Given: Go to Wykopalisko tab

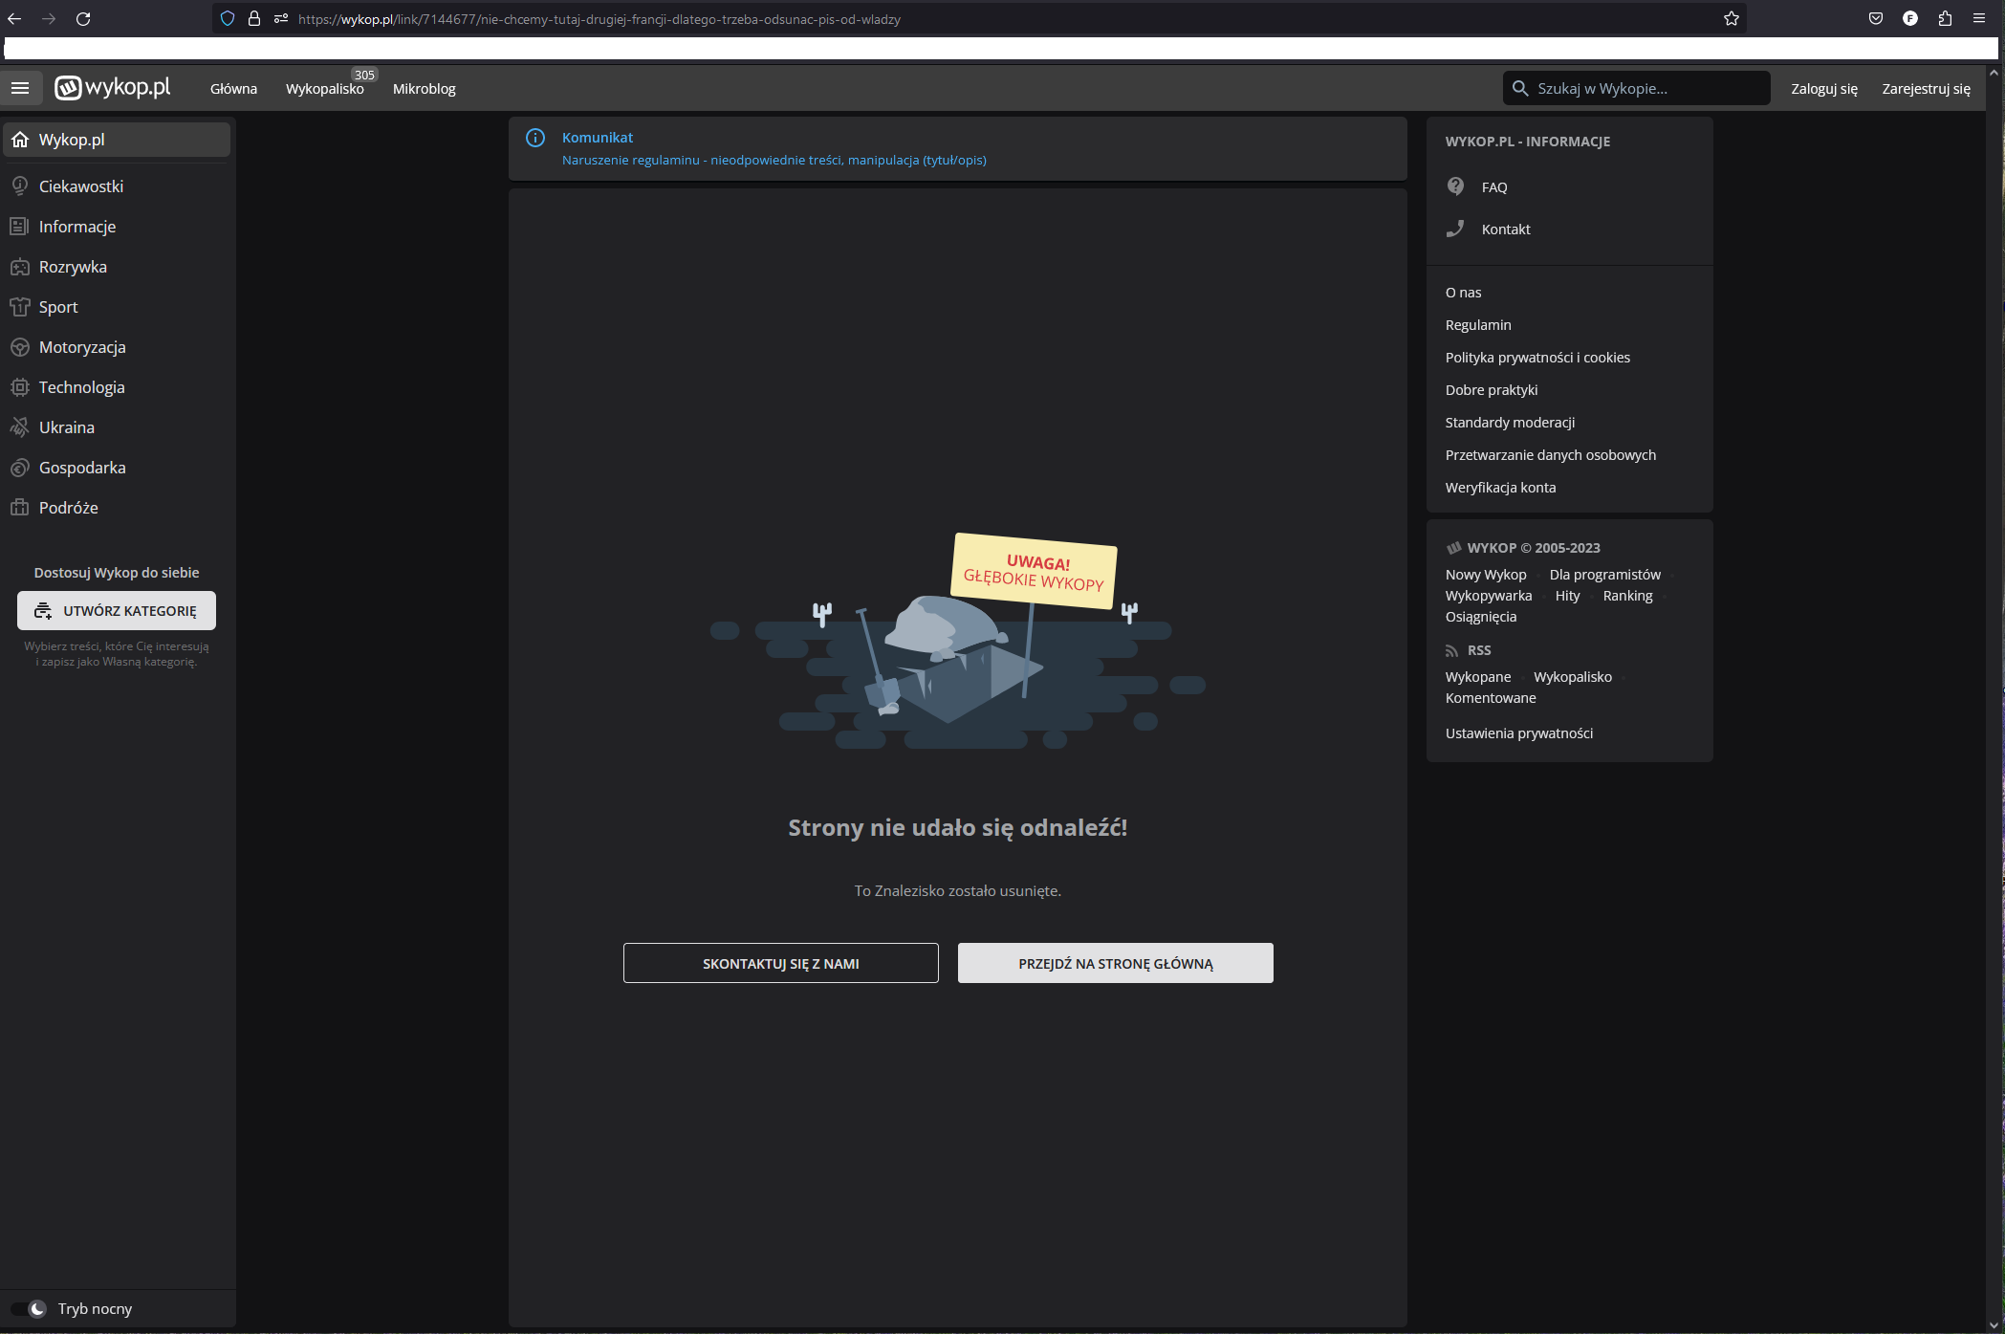Looking at the screenshot, I should 324,89.
